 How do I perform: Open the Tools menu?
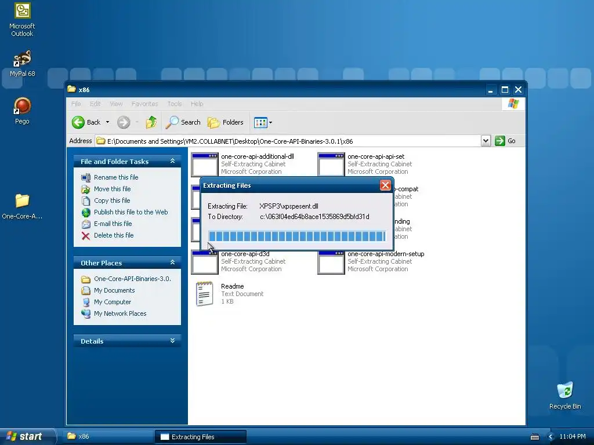(x=174, y=104)
